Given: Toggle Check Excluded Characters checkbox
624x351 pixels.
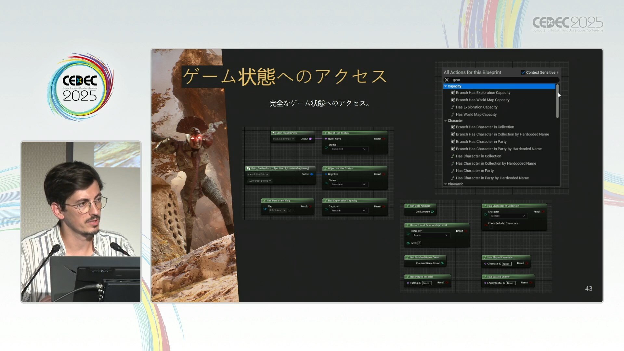Looking at the screenshot, I should [x=491, y=227].
